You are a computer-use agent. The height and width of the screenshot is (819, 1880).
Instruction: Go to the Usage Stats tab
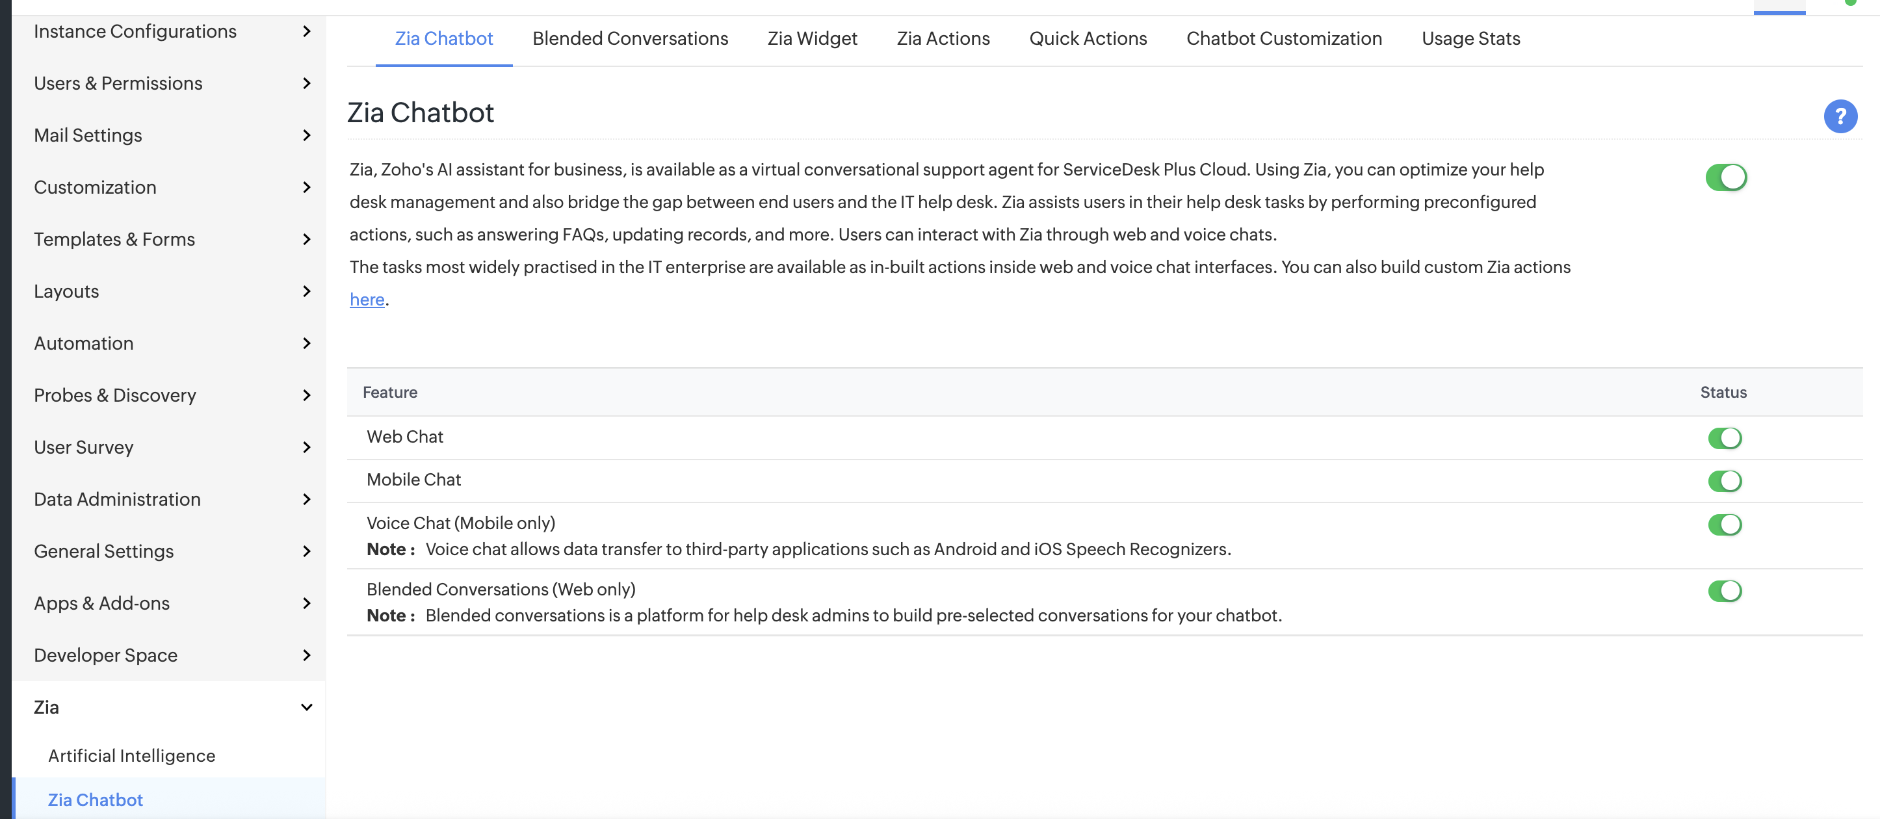point(1470,39)
